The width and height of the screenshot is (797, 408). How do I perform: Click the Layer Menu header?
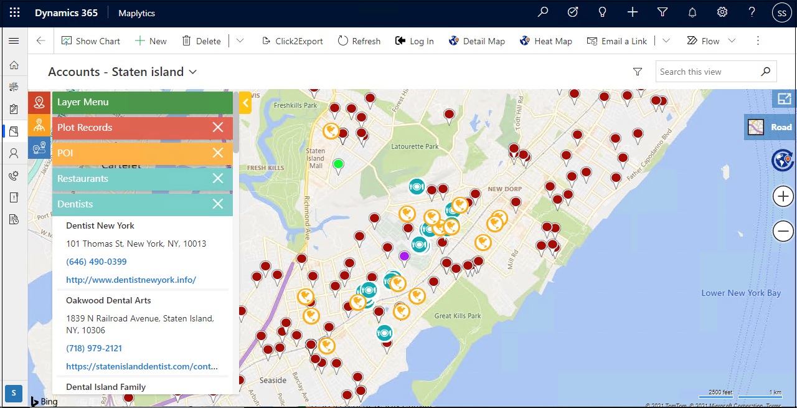(x=143, y=102)
